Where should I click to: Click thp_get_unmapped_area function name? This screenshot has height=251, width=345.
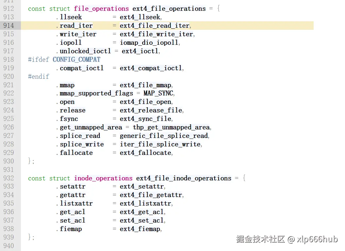coord(171,127)
